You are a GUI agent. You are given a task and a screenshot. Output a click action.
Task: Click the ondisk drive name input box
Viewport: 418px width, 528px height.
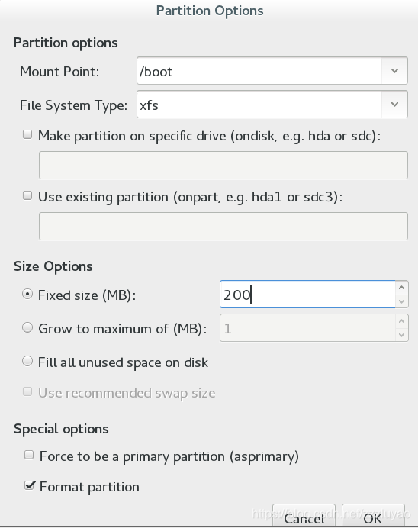[x=223, y=165]
